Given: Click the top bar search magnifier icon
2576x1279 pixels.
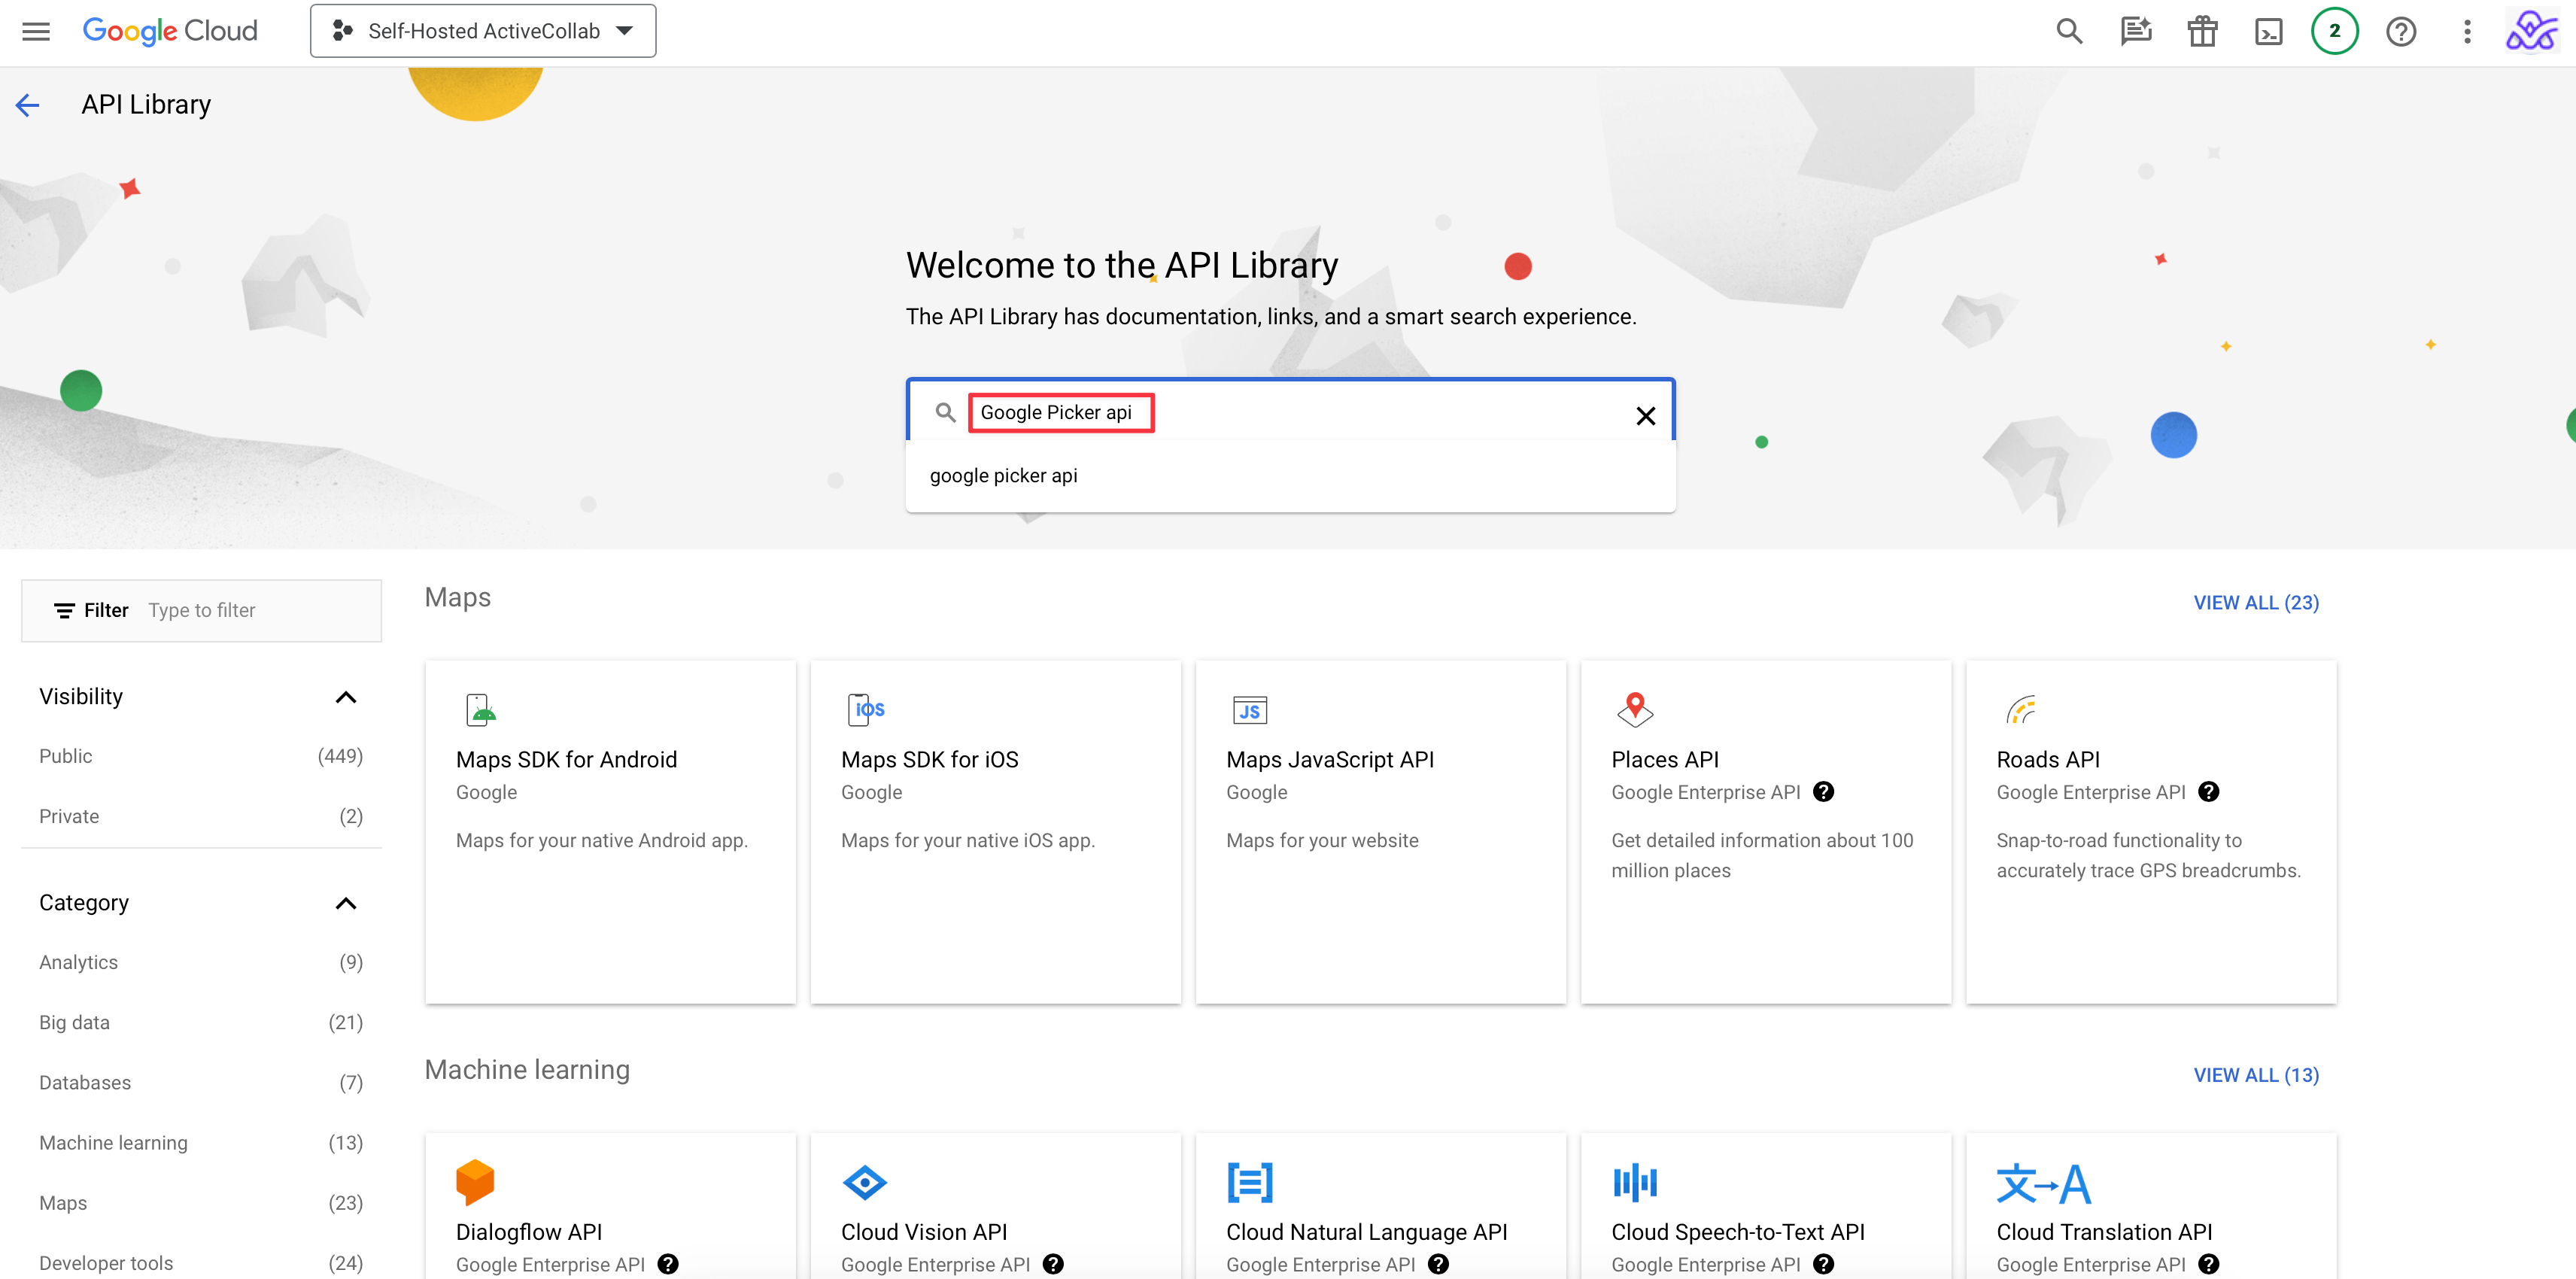Looking at the screenshot, I should coord(2068,31).
